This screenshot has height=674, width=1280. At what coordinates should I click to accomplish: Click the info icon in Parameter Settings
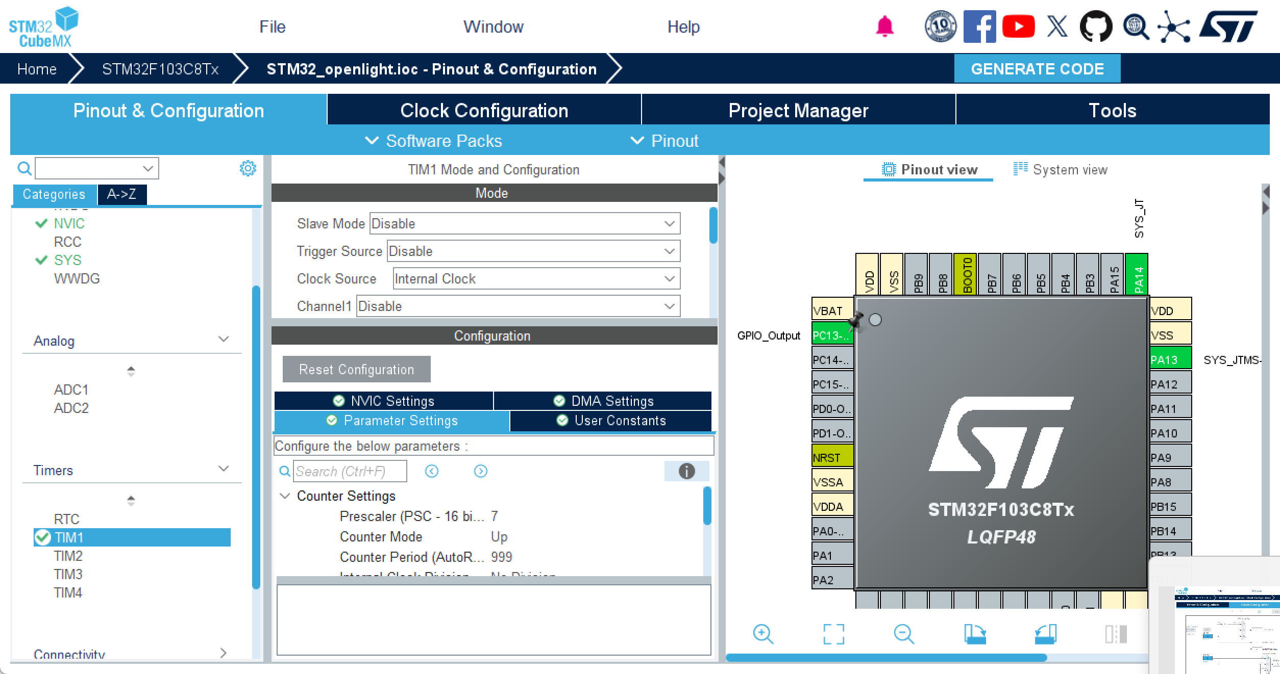tap(686, 471)
